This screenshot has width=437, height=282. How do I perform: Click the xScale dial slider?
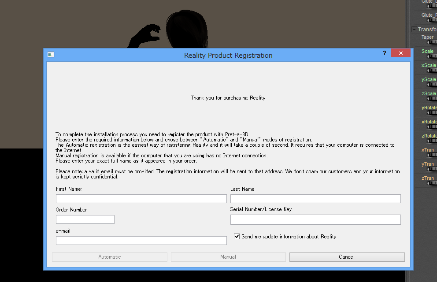coord(432,70)
